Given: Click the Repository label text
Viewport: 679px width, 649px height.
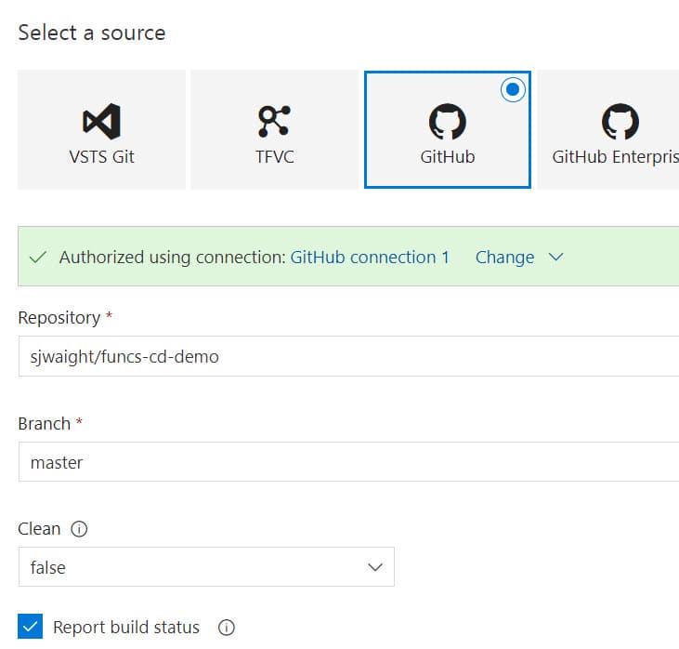Looking at the screenshot, I should click(59, 318).
